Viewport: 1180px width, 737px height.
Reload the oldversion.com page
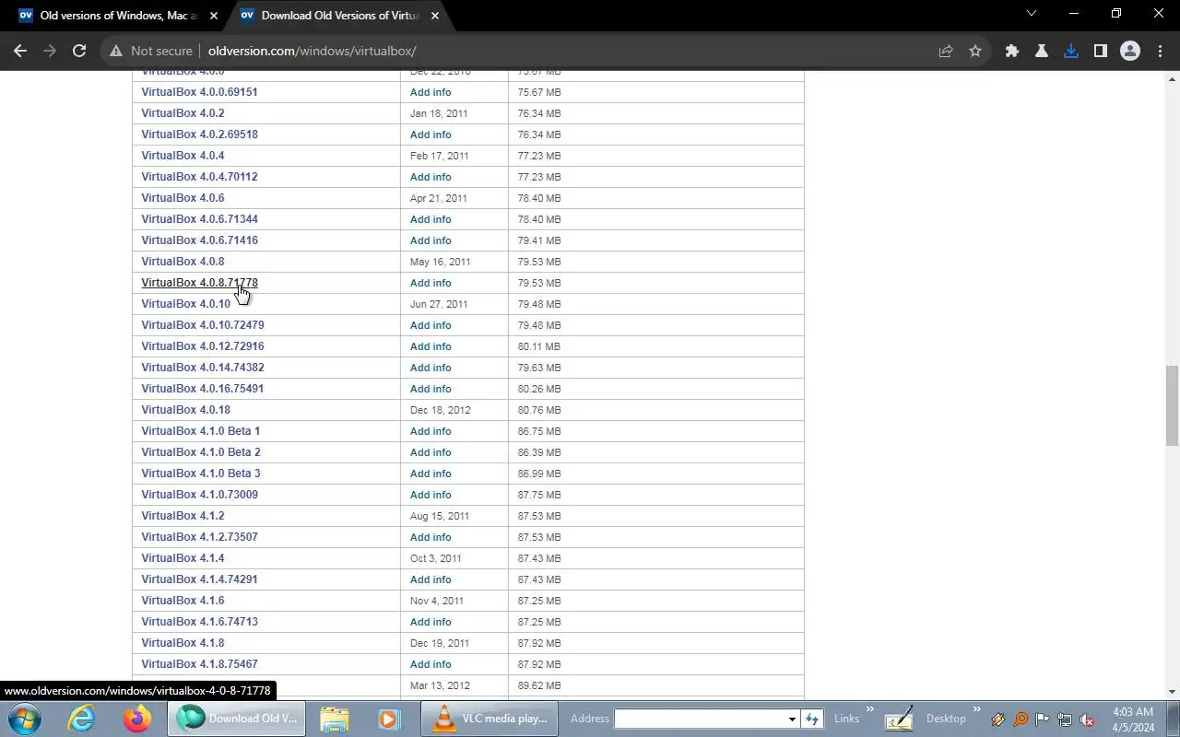pyautogui.click(x=79, y=52)
